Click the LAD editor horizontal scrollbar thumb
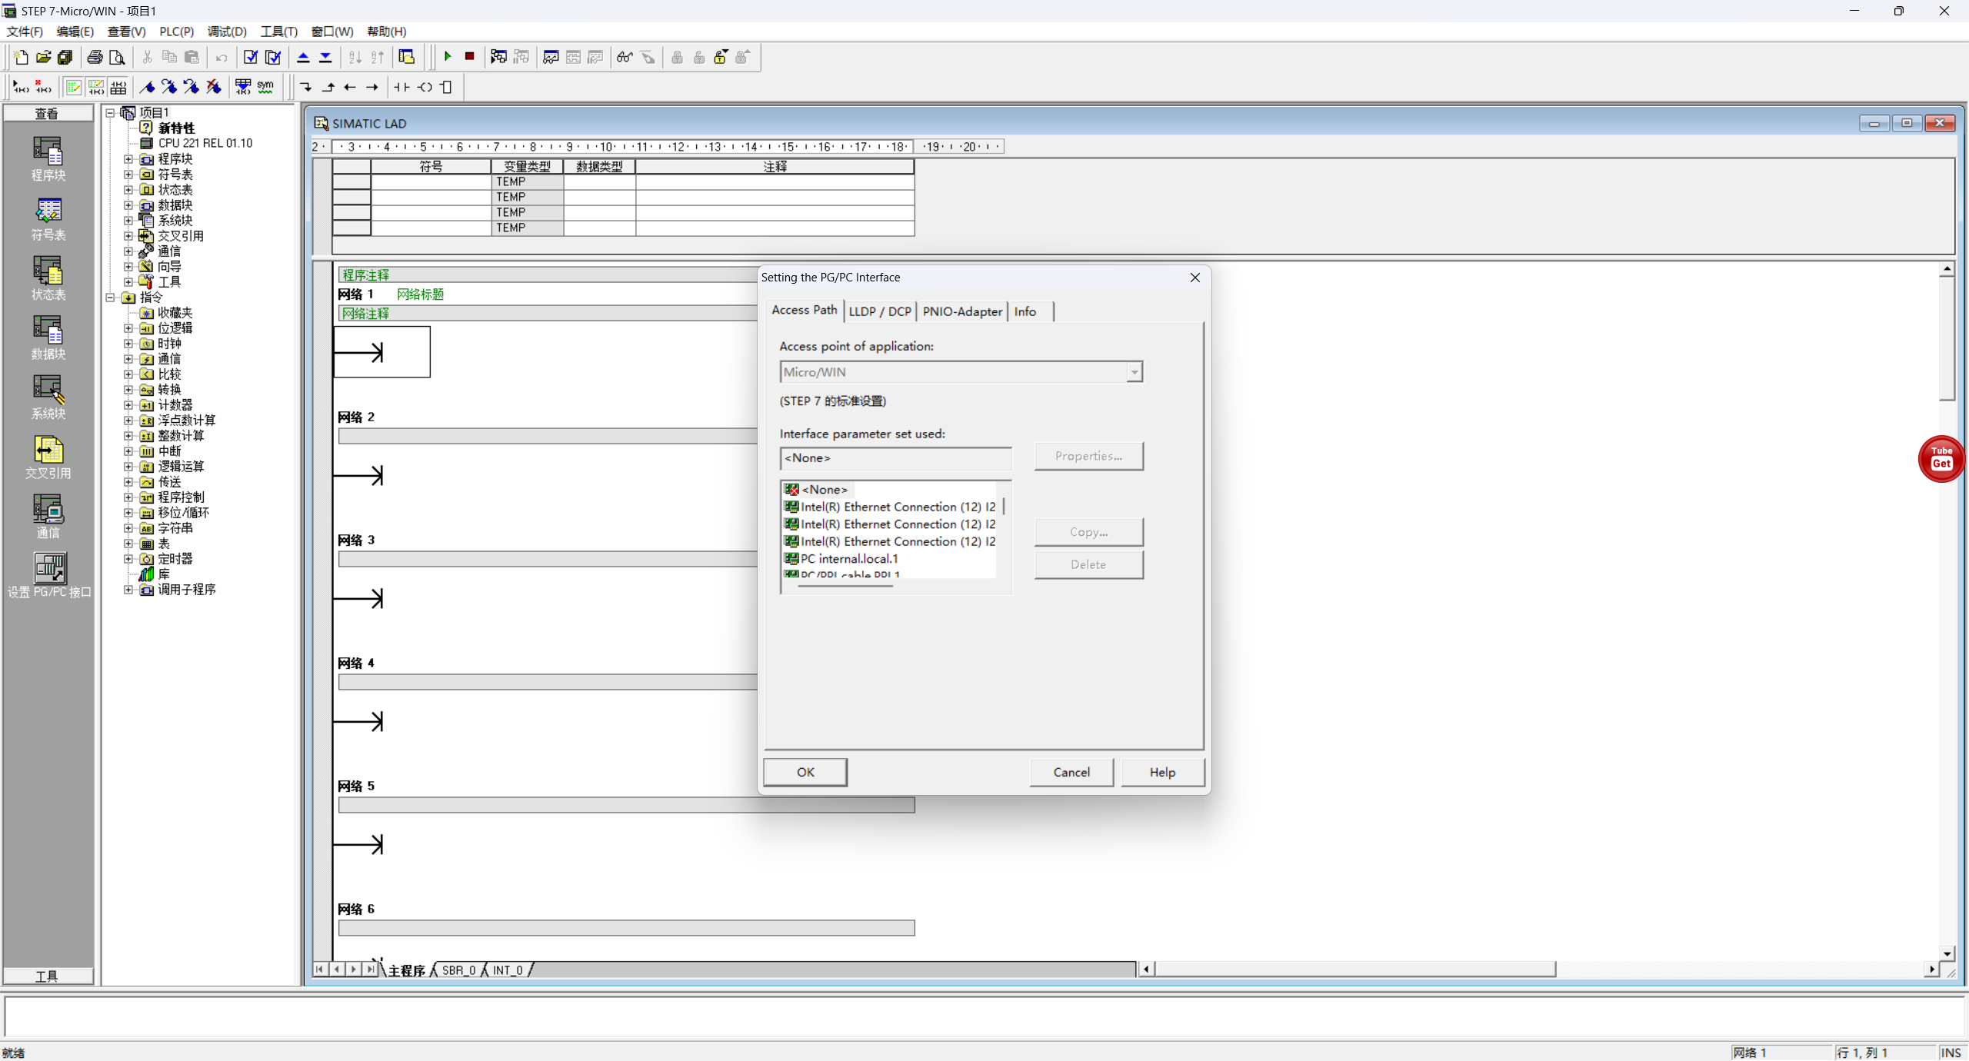 1354,969
